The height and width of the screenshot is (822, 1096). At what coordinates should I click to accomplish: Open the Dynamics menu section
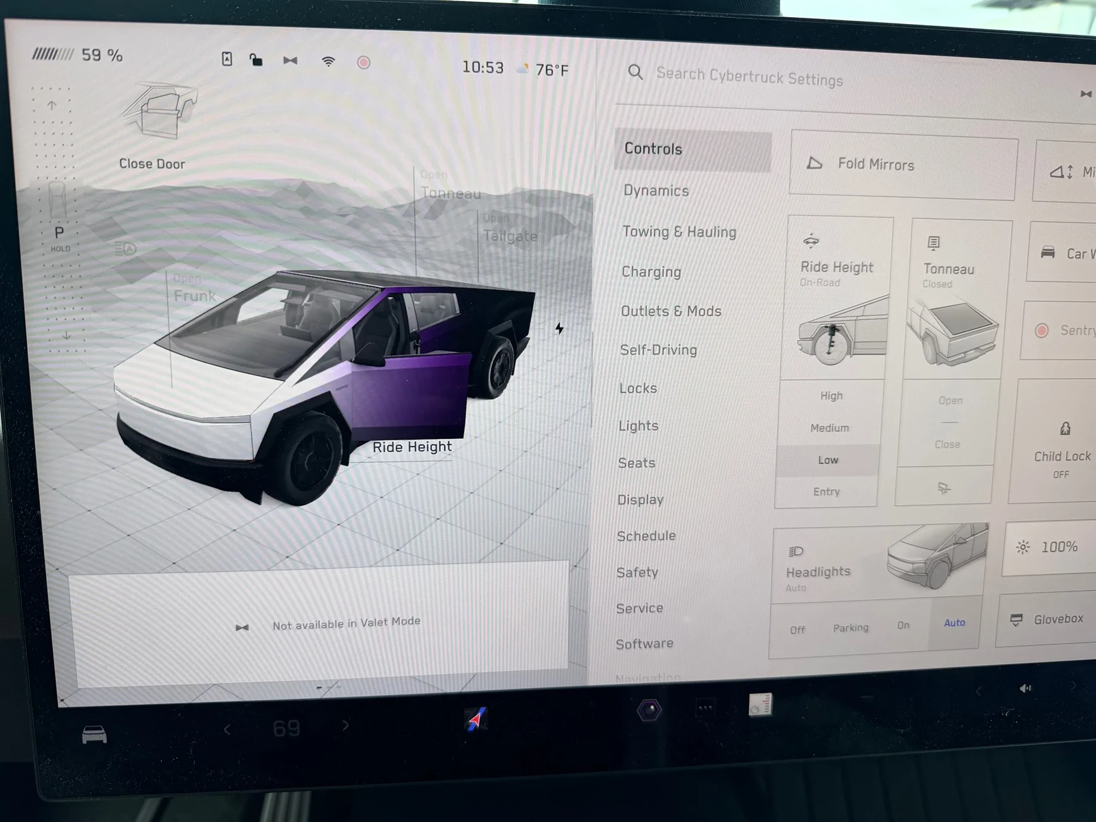click(x=656, y=190)
